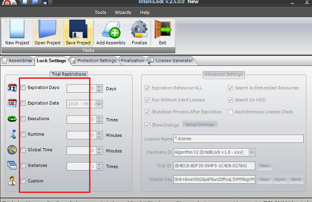This screenshot has width=312, height=202.
Task: Enable the Expiration Days checkbox
Action: [23, 88]
